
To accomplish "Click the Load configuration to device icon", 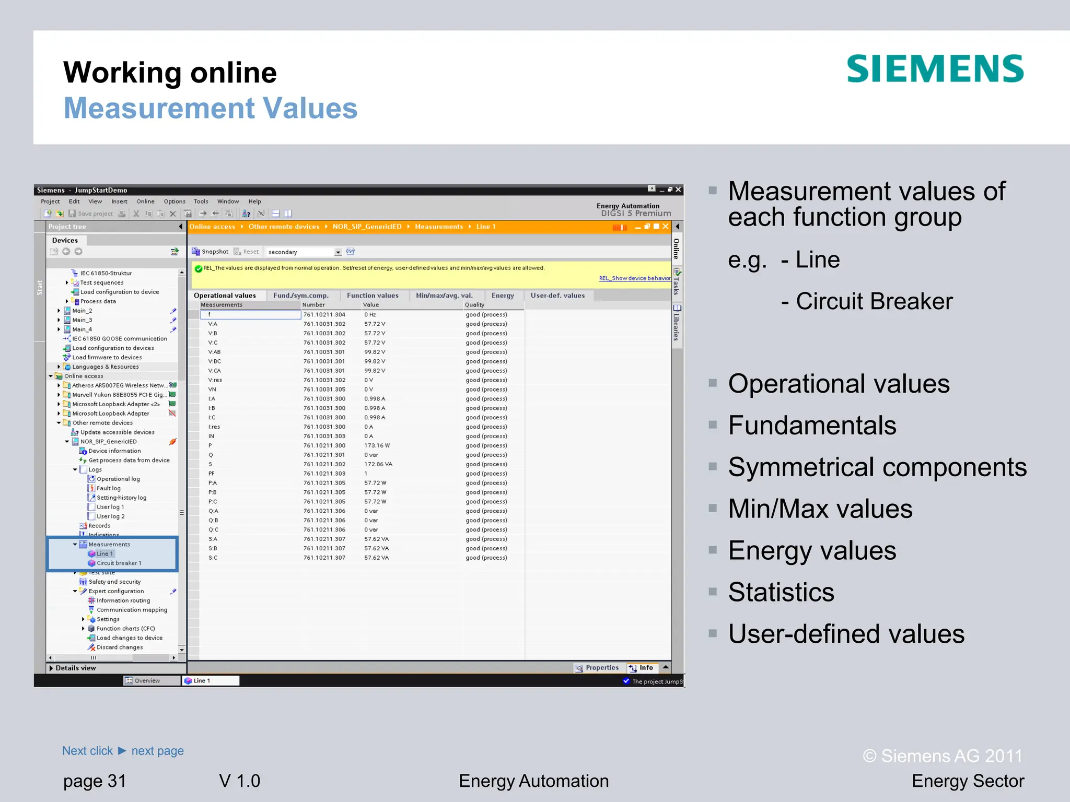I will pyautogui.click(x=75, y=292).
